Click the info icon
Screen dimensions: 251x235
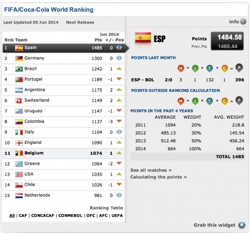243,21
